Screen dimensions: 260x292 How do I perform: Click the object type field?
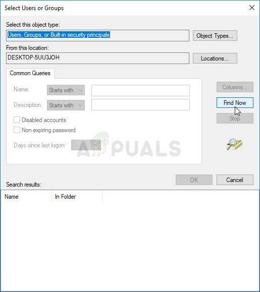tap(97, 35)
